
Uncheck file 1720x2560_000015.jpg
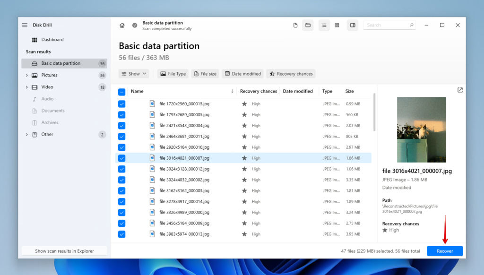(x=122, y=103)
